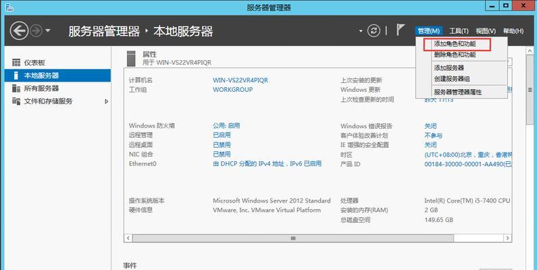
Task: Click the horizontal scrollbar left arrow
Action: coord(128,238)
